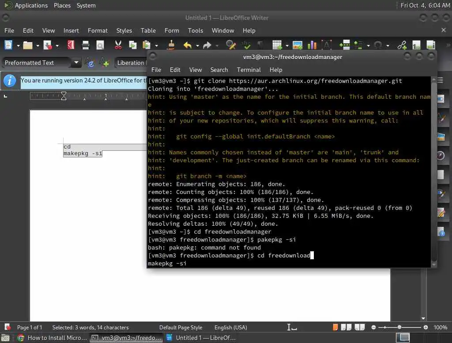Click the Save document icon
Viewport: 452px width, 343px height.
tap(48, 45)
